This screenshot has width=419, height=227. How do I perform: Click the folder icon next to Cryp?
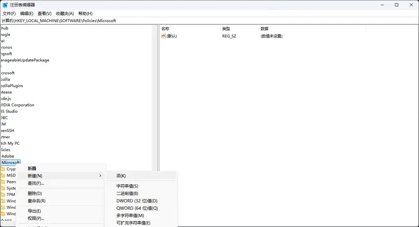point(3,169)
